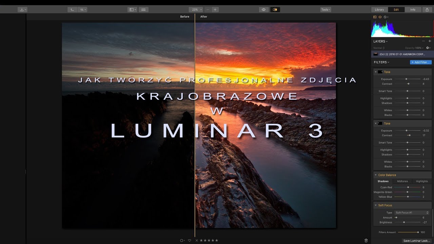Zoom out with the minus icon
434x244 pixels.
208,9
